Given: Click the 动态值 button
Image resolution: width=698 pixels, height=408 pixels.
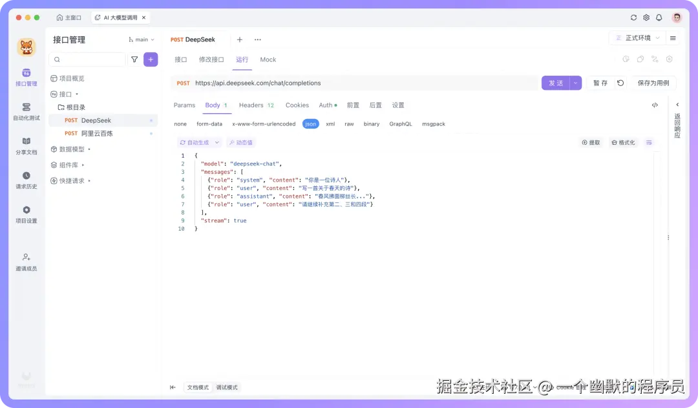Looking at the screenshot, I should point(240,142).
